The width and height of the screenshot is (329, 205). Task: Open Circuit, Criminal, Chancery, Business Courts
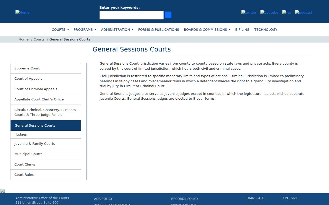(46, 112)
